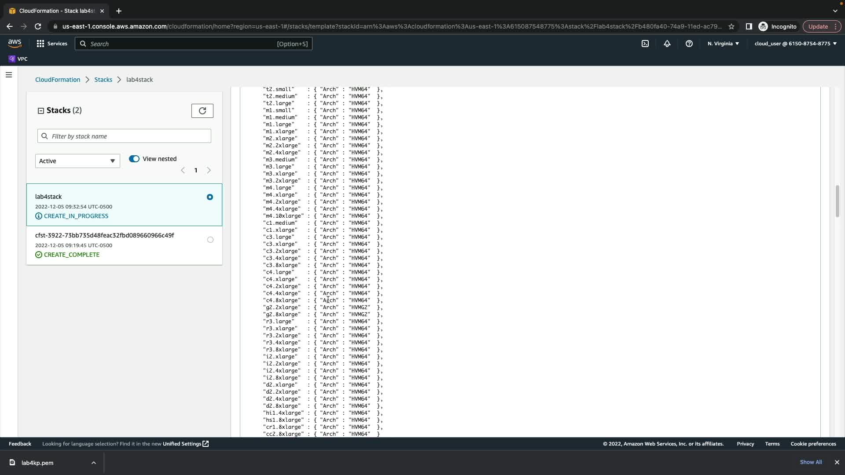Open the Active status filter dropdown
Viewport: 845px width, 475px height.
pos(77,161)
